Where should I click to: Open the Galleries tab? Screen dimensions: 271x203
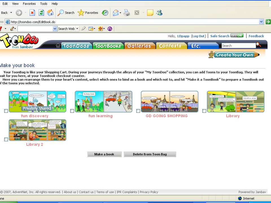pos(140,46)
